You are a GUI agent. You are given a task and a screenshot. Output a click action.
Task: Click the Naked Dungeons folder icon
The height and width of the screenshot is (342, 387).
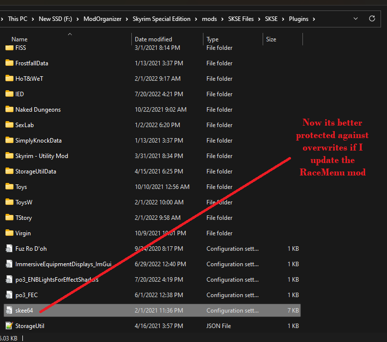pyautogui.click(x=9, y=109)
